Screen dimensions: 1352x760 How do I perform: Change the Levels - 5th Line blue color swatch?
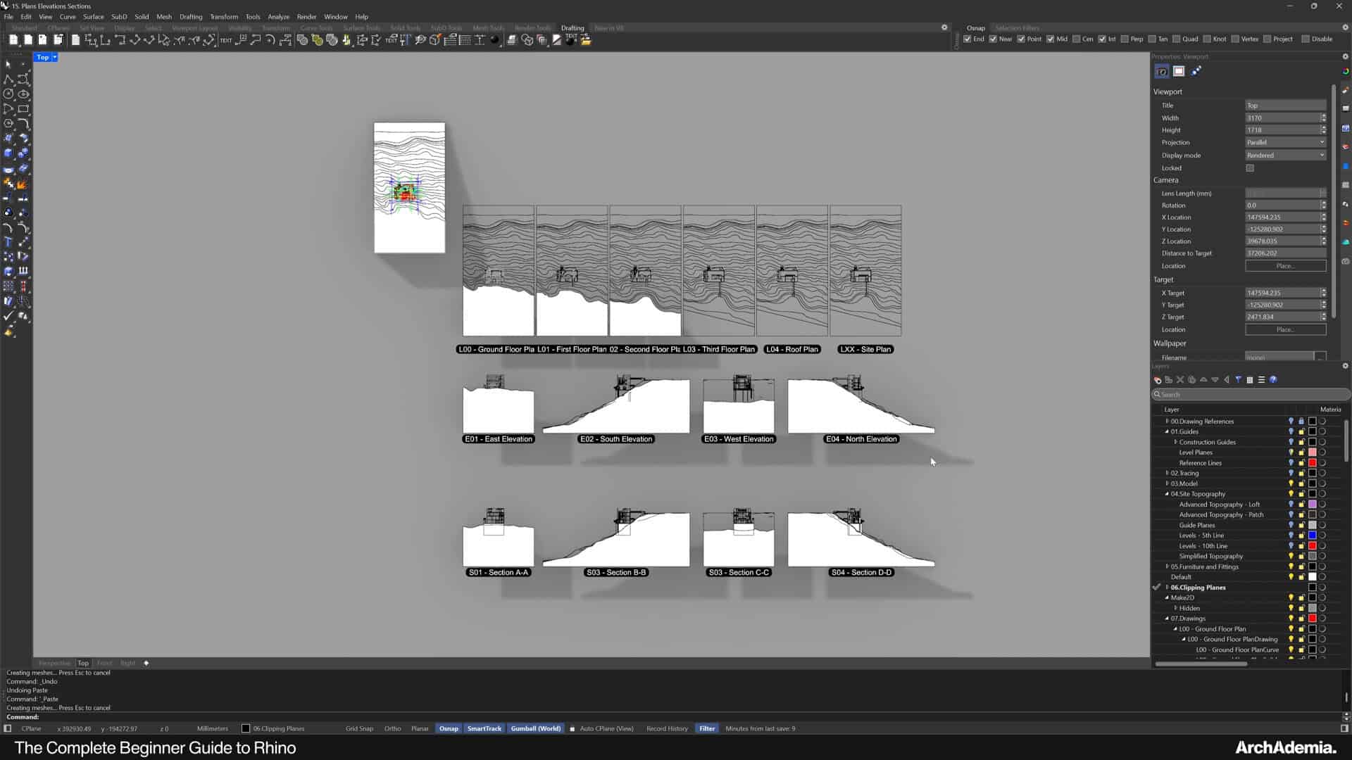1312,536
